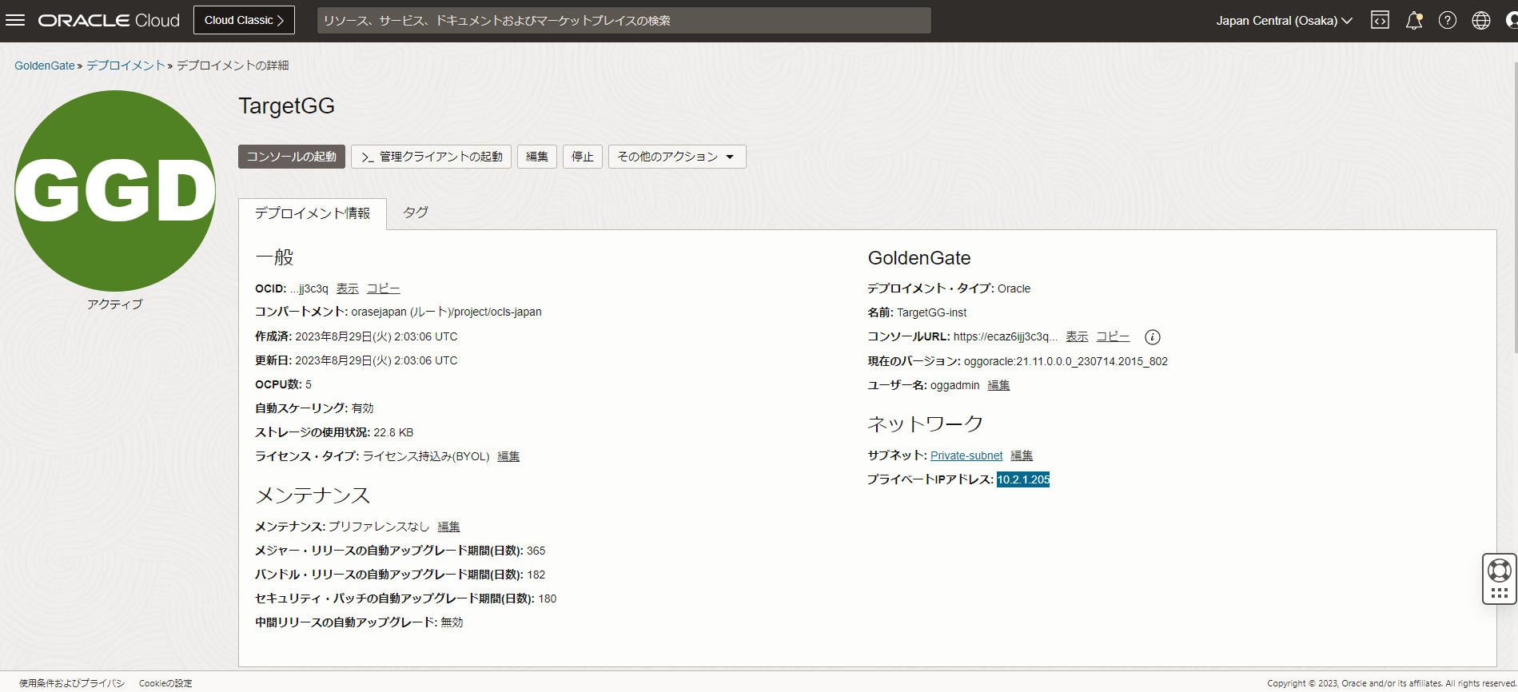This screenshot has width=1518, height=692.
Task: Click the 管理クライアントの起動 button
Action: (431, 157)
